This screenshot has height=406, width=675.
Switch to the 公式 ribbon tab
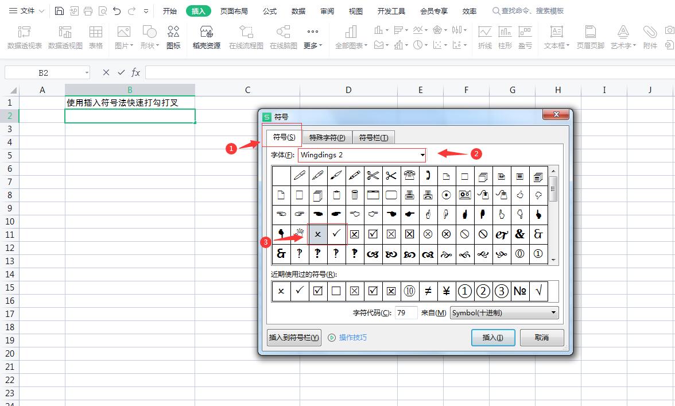pos(270,11)
